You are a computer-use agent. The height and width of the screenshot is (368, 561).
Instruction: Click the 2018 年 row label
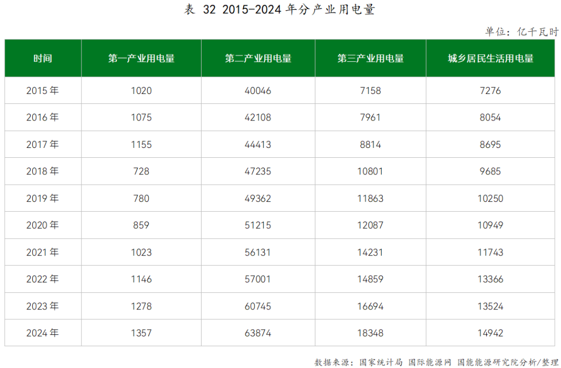coord(43,171)
